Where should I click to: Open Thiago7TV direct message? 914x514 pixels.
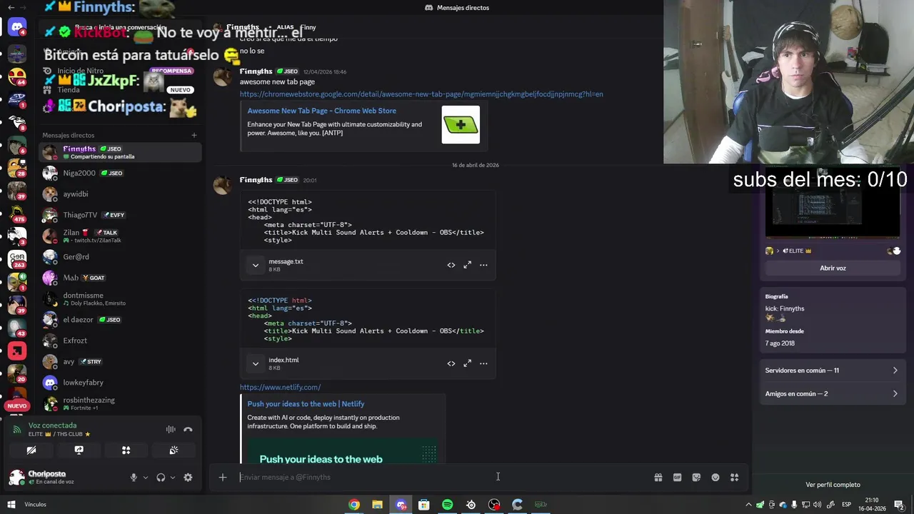click(120, 215)
